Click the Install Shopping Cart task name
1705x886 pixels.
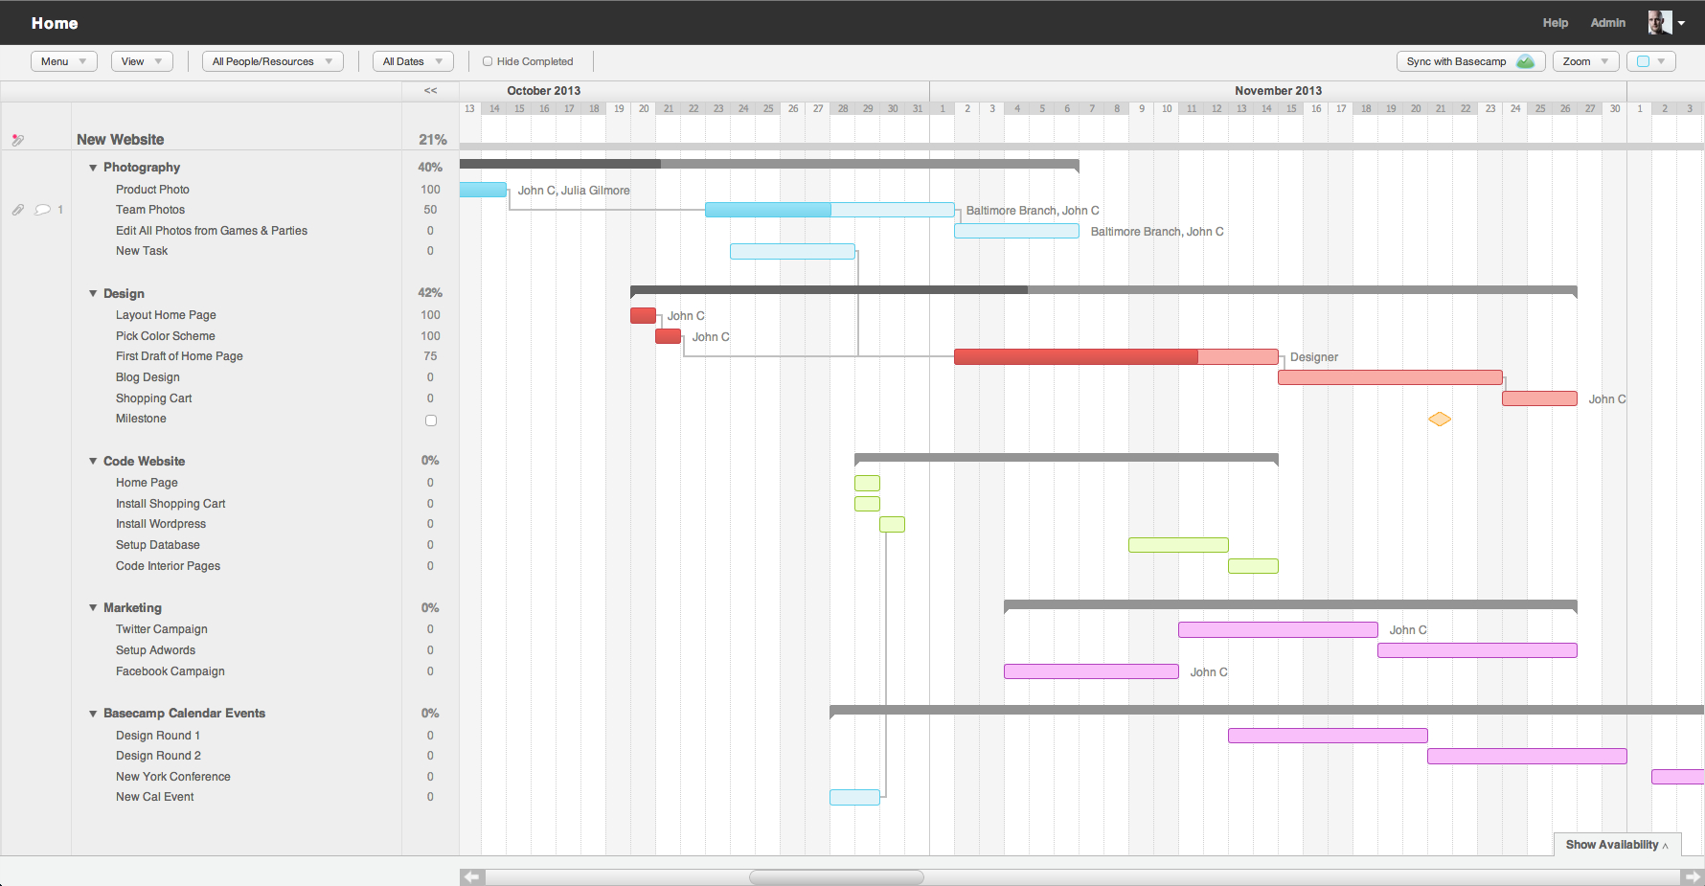pyautogui.click(x=170, y=504)
